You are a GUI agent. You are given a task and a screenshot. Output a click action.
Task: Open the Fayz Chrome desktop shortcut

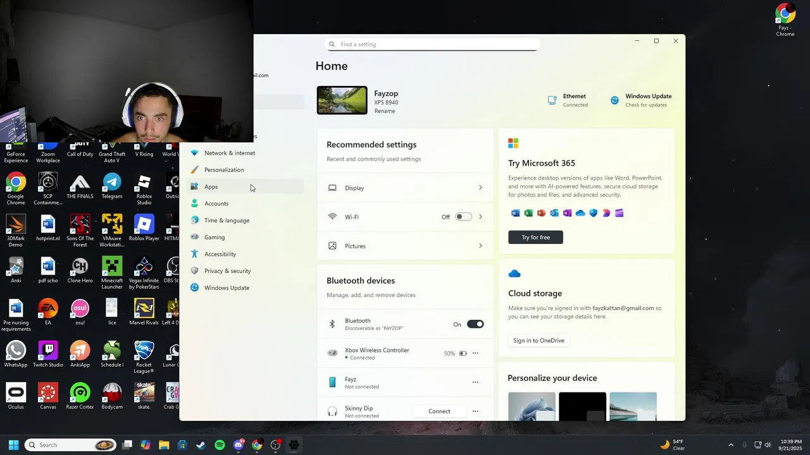coord(785,20)
